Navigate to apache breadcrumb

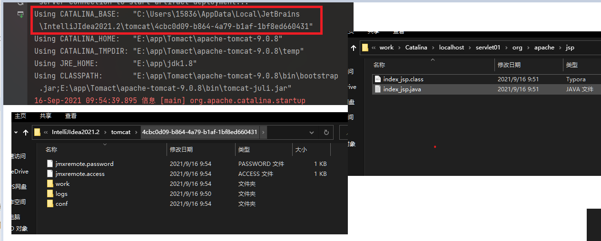coord(544,48)
